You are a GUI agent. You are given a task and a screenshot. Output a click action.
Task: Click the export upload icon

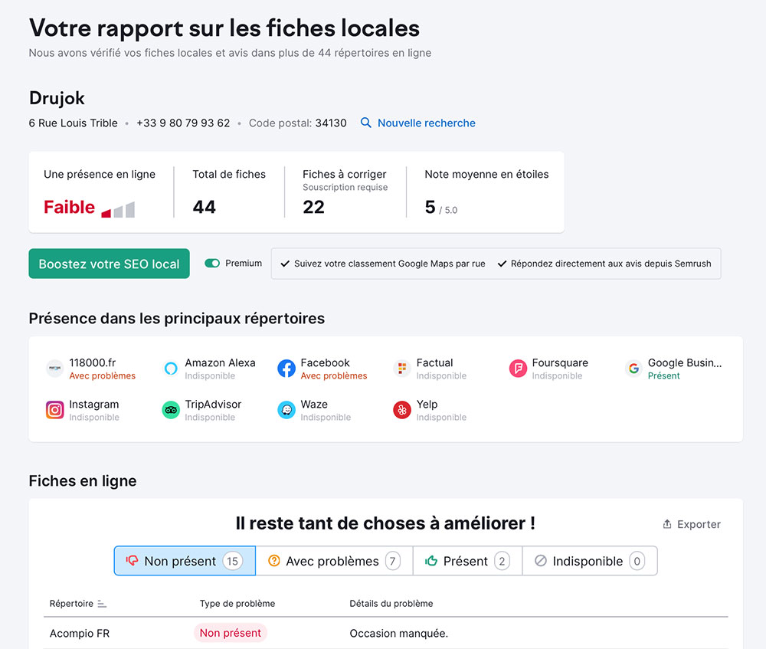click(667, 524)
